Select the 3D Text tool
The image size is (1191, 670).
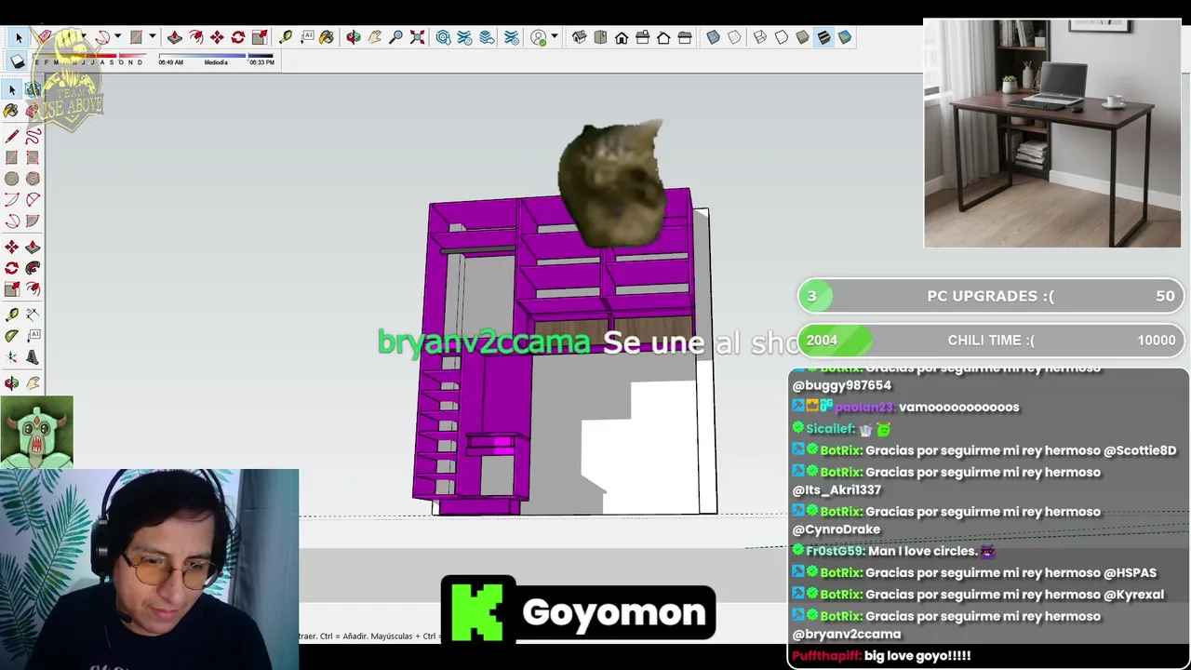click(33, 357)
